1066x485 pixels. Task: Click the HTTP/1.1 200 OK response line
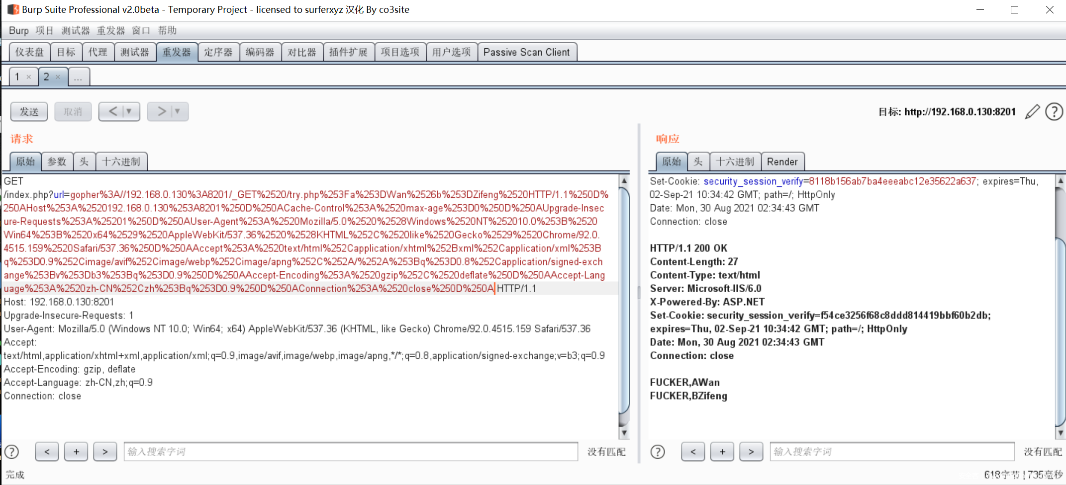point(688,248)
